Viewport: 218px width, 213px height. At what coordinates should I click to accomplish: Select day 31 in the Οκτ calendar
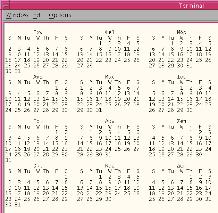(x=18, y=205)
